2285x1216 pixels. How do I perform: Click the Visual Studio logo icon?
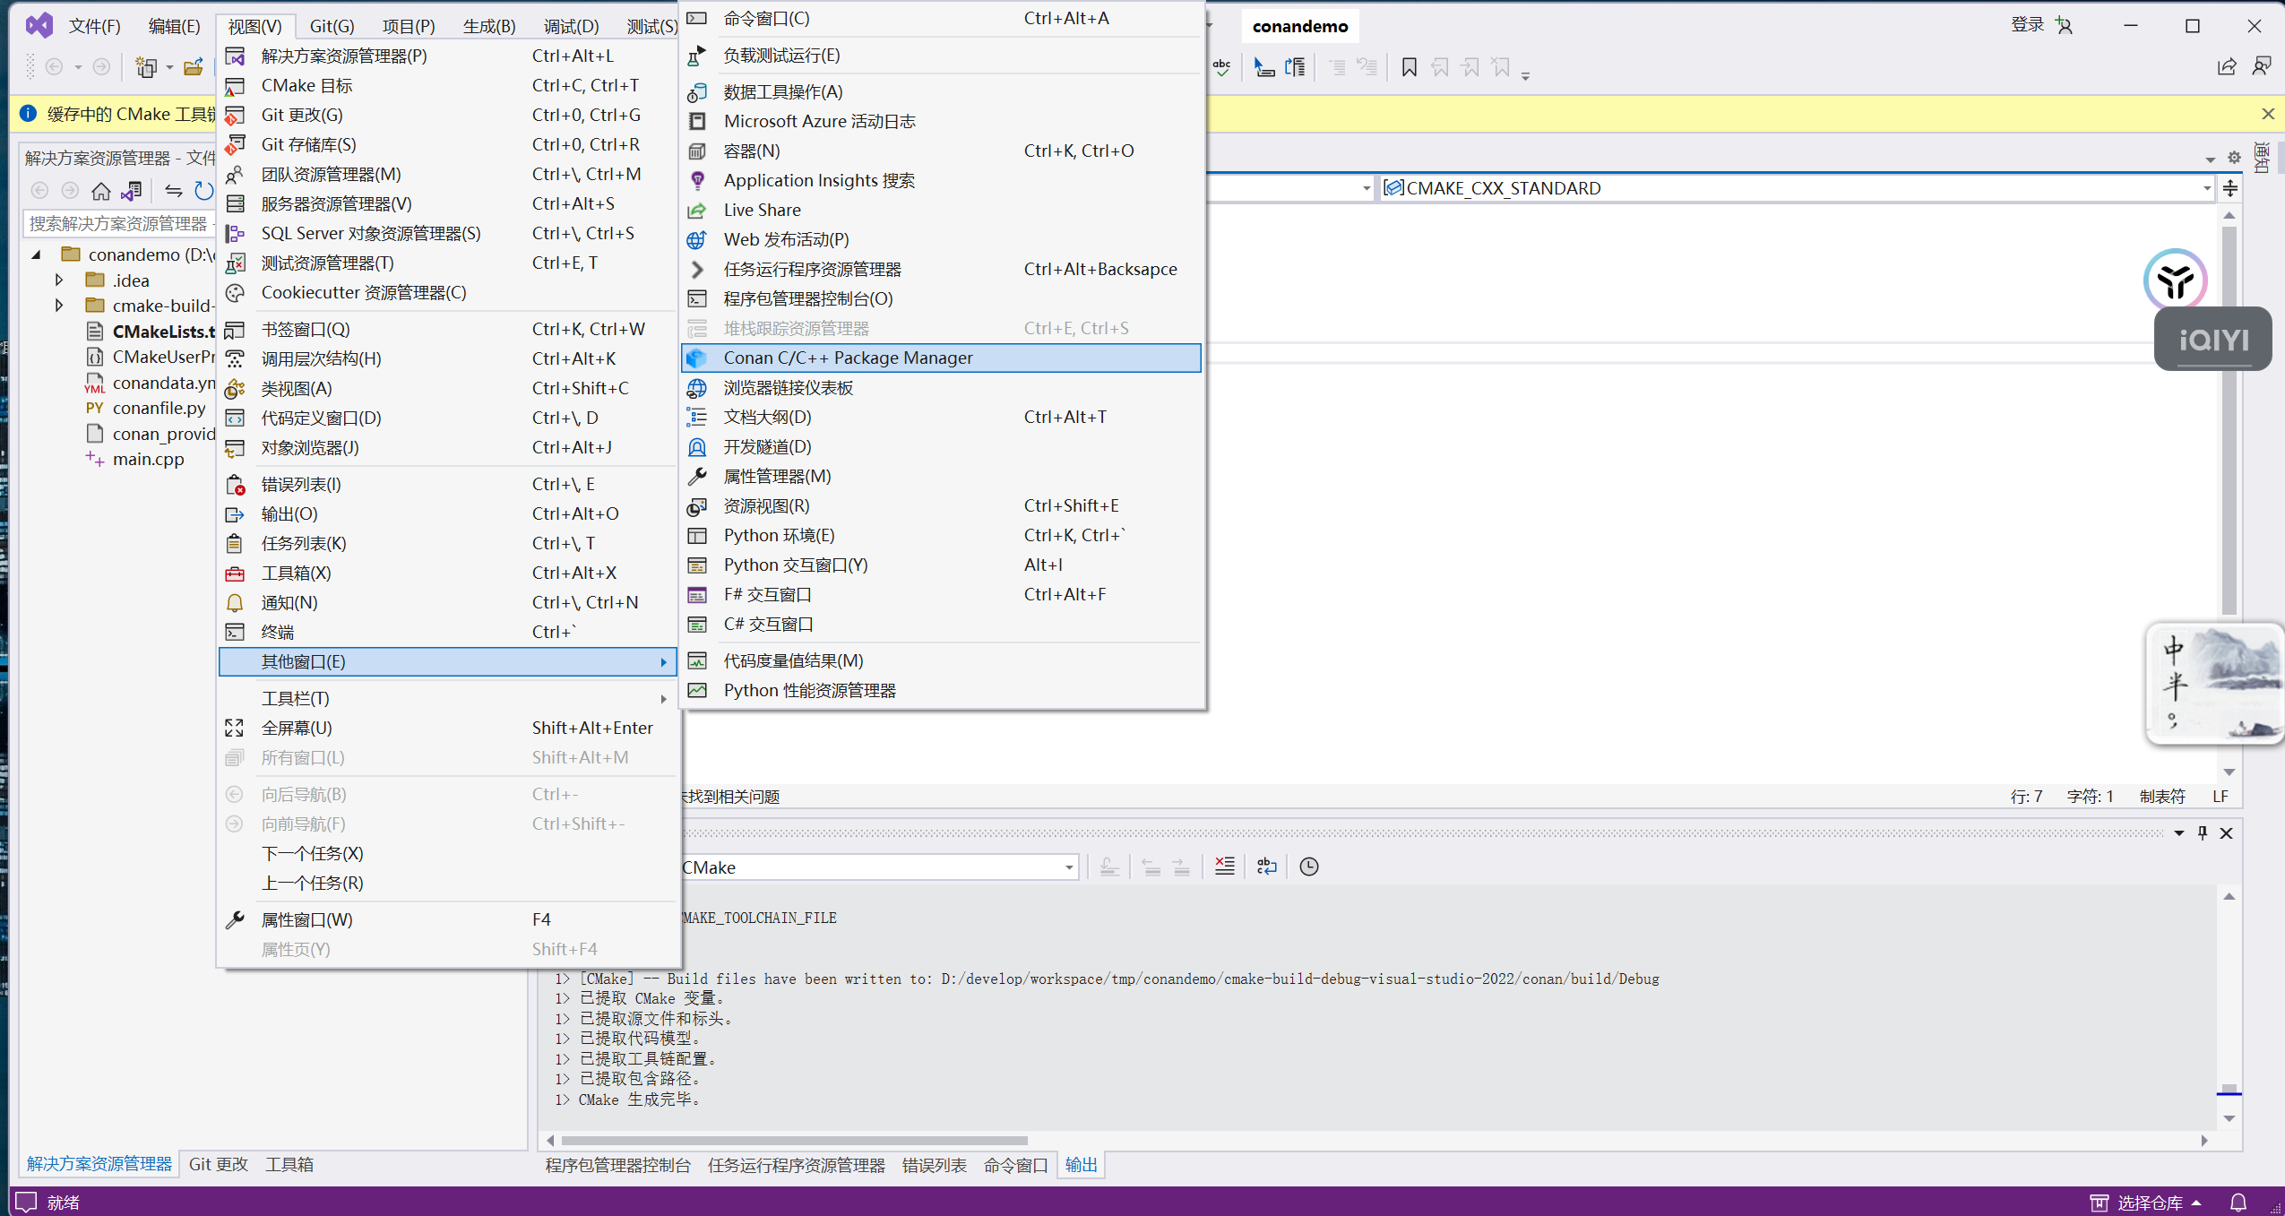pos(39,25)
